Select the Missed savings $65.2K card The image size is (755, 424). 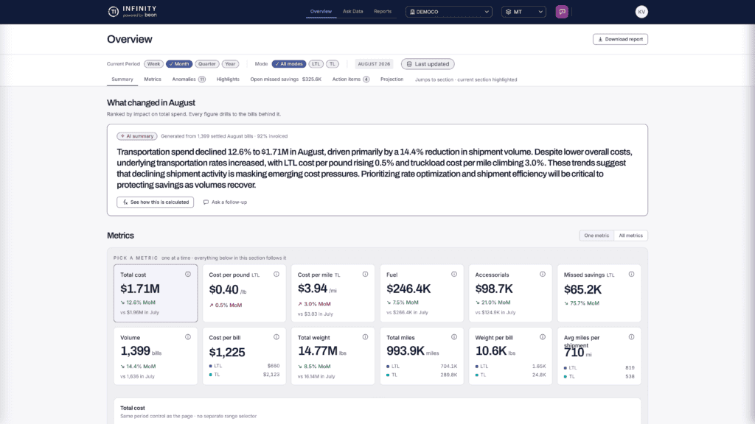tap(599, 293)
